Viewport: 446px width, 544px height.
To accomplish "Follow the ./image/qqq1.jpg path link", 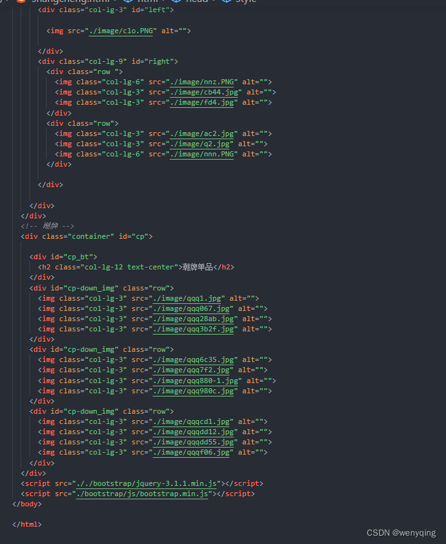I will click(186, 298).
